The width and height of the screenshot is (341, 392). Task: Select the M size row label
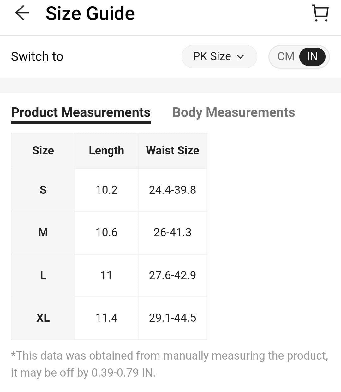(43, 233)
